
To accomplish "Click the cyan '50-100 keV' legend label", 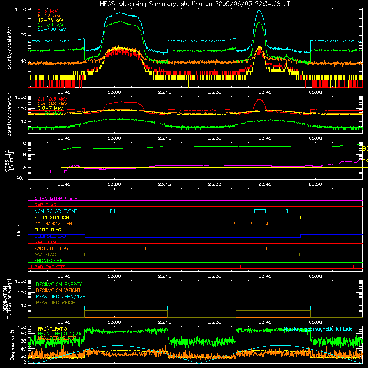I will tap(52, 29).
